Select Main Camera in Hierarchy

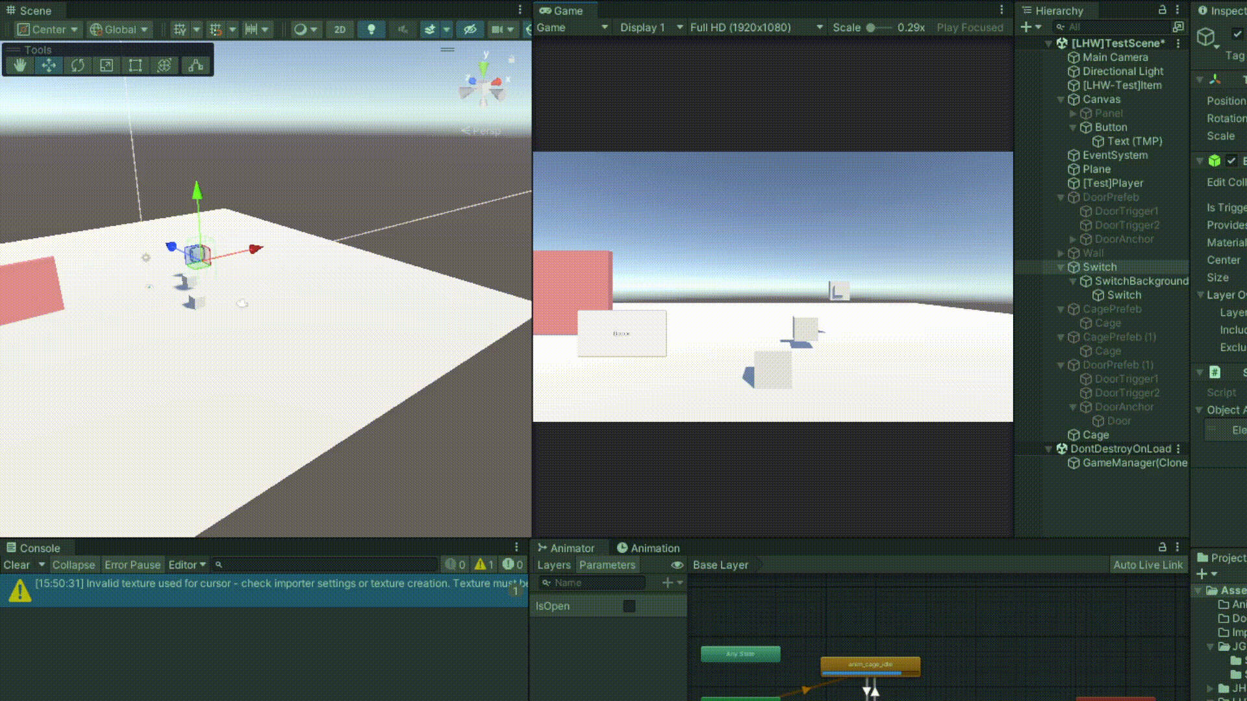coord(1115,57)
